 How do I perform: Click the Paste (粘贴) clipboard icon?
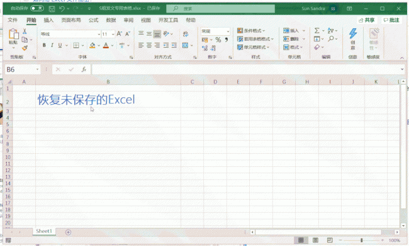click(13, 35)
